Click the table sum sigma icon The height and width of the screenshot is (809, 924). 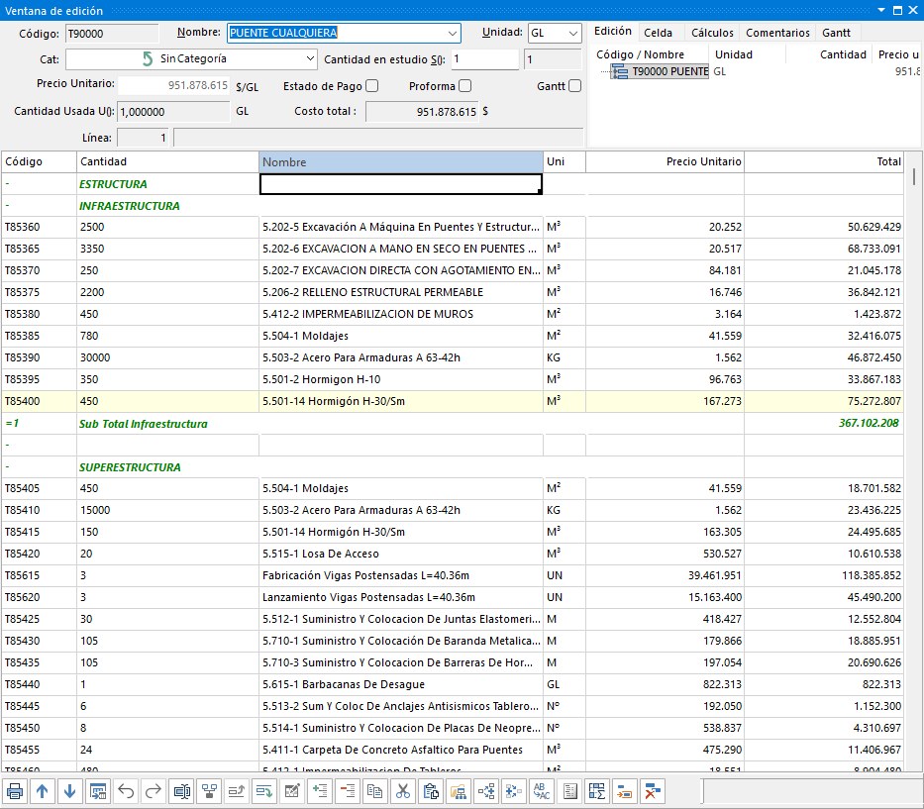coord(597,791)
